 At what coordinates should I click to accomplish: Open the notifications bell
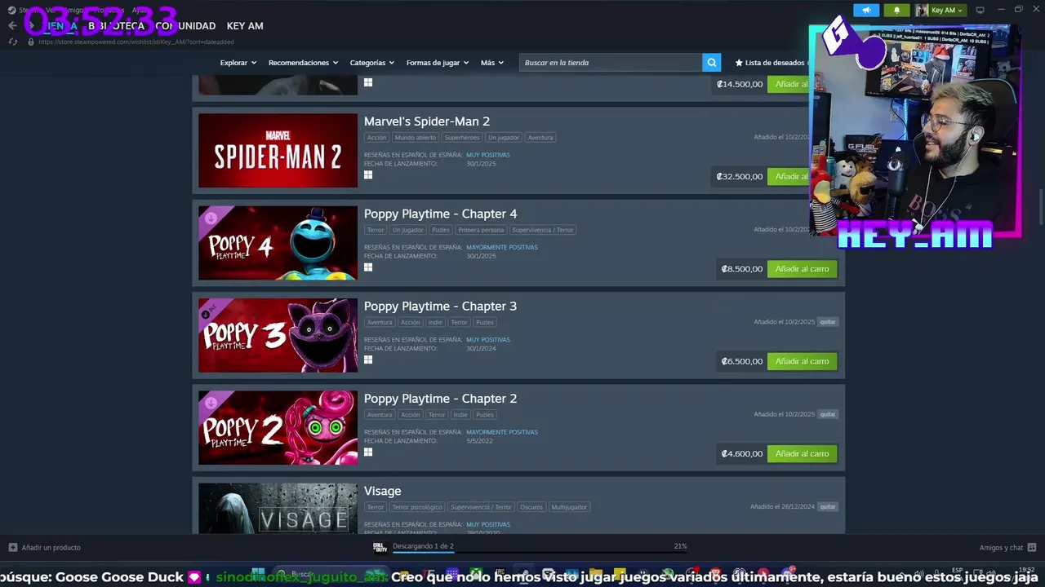point(896,10)
